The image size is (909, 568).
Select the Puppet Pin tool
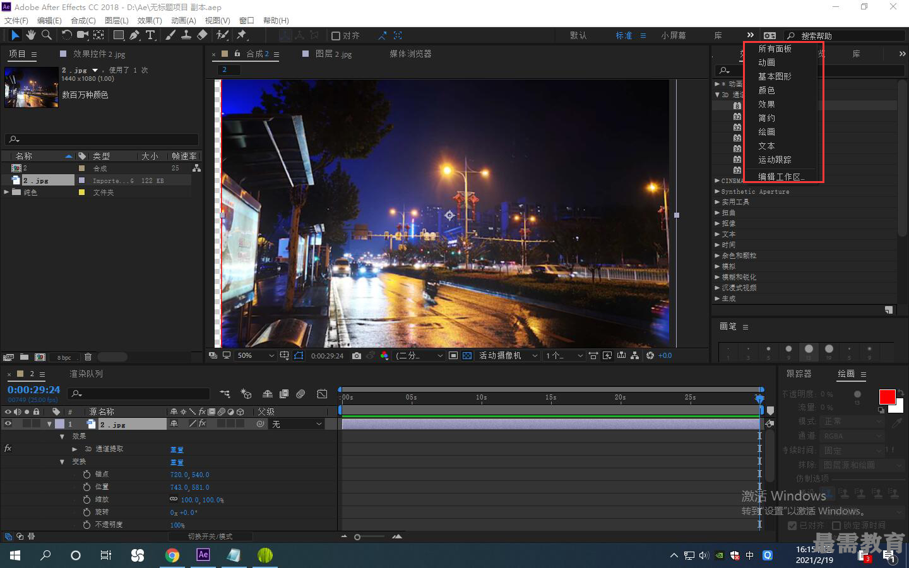click(242, 35)
